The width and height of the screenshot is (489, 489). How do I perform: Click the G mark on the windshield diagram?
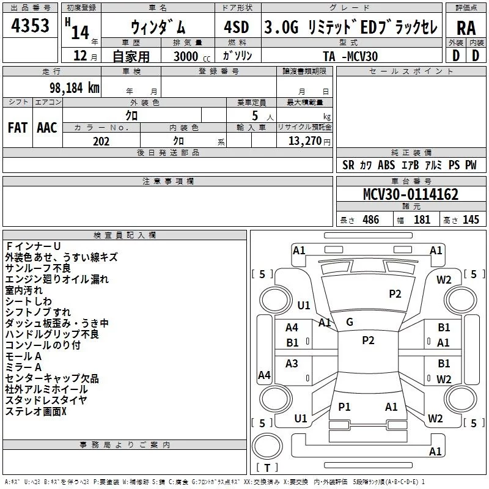[x=350, y=322]
